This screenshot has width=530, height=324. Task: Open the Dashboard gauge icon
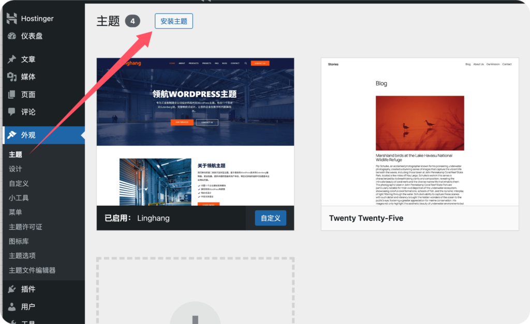click(11, 36)
